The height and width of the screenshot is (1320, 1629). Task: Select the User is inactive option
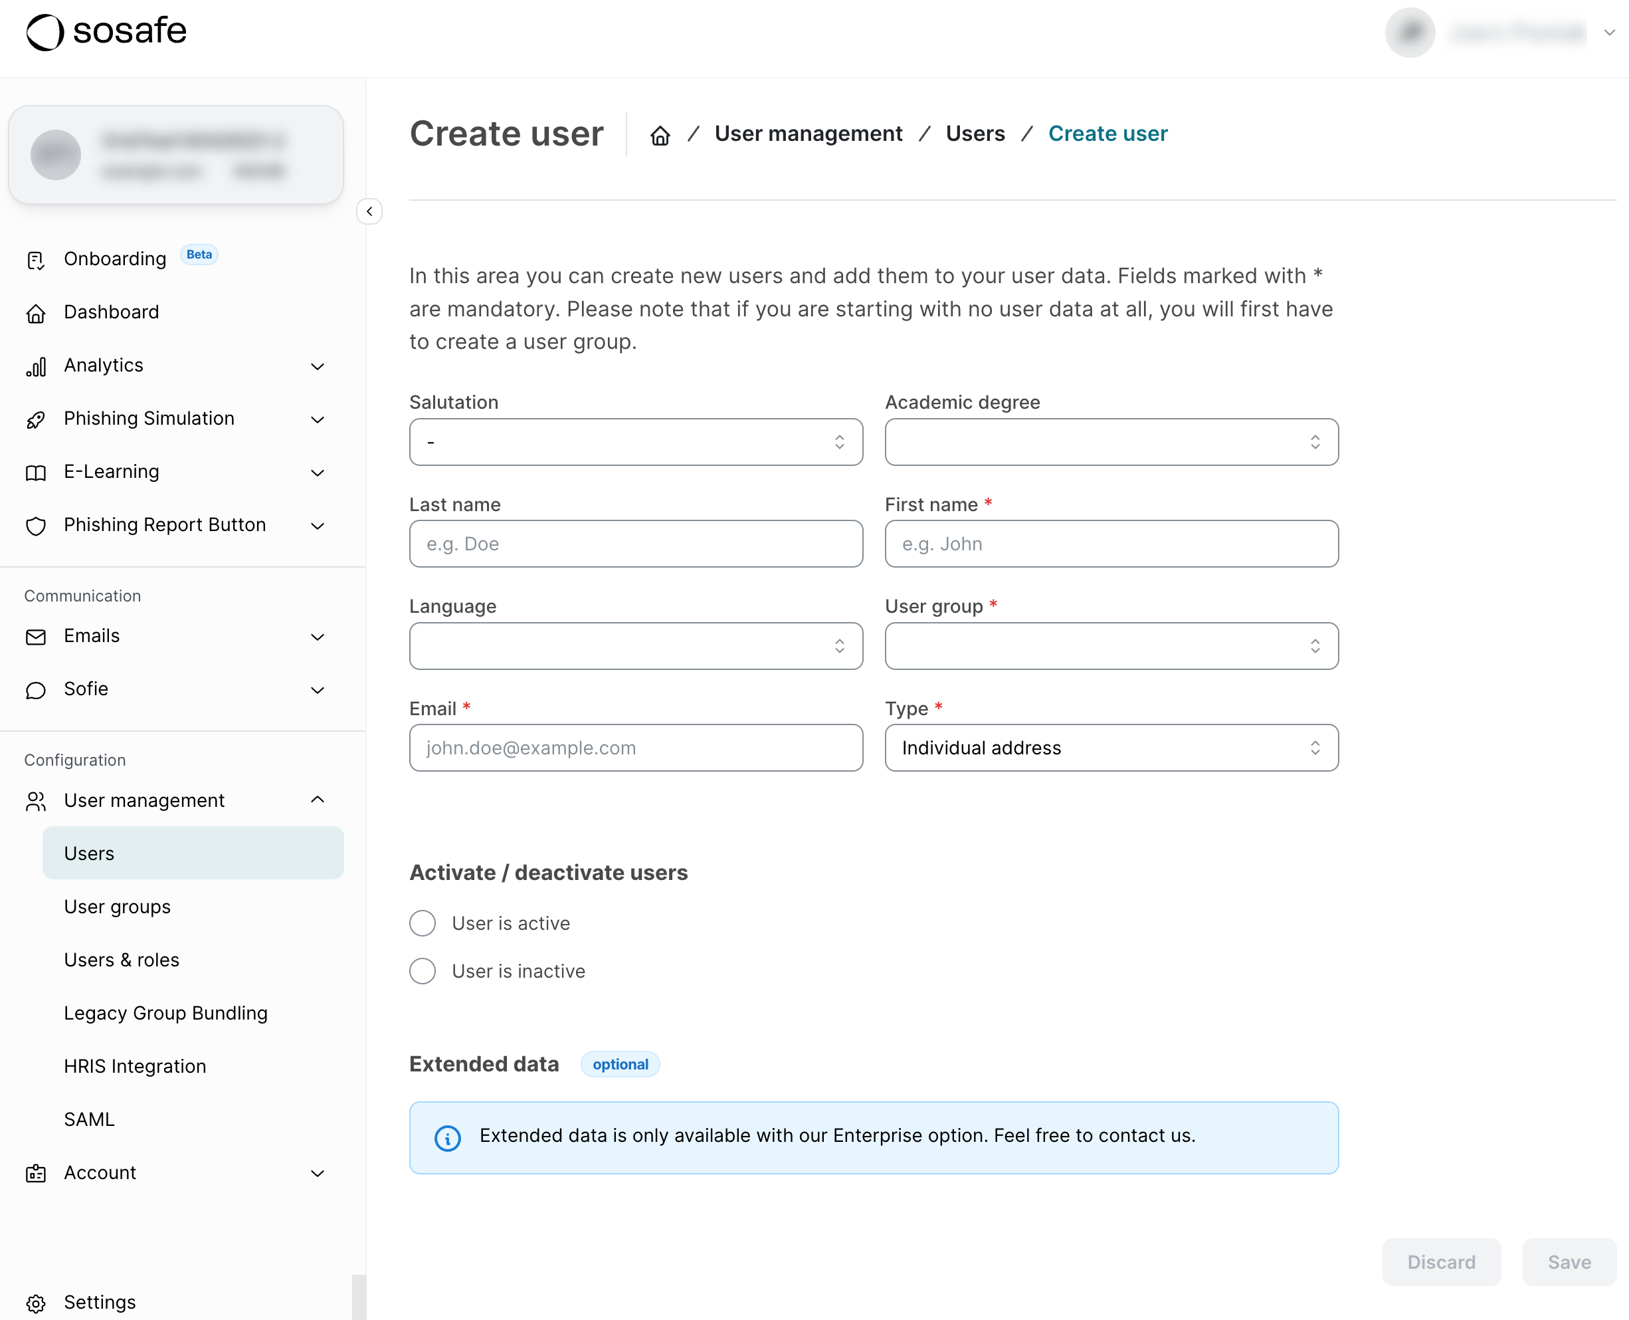(423, 971)
